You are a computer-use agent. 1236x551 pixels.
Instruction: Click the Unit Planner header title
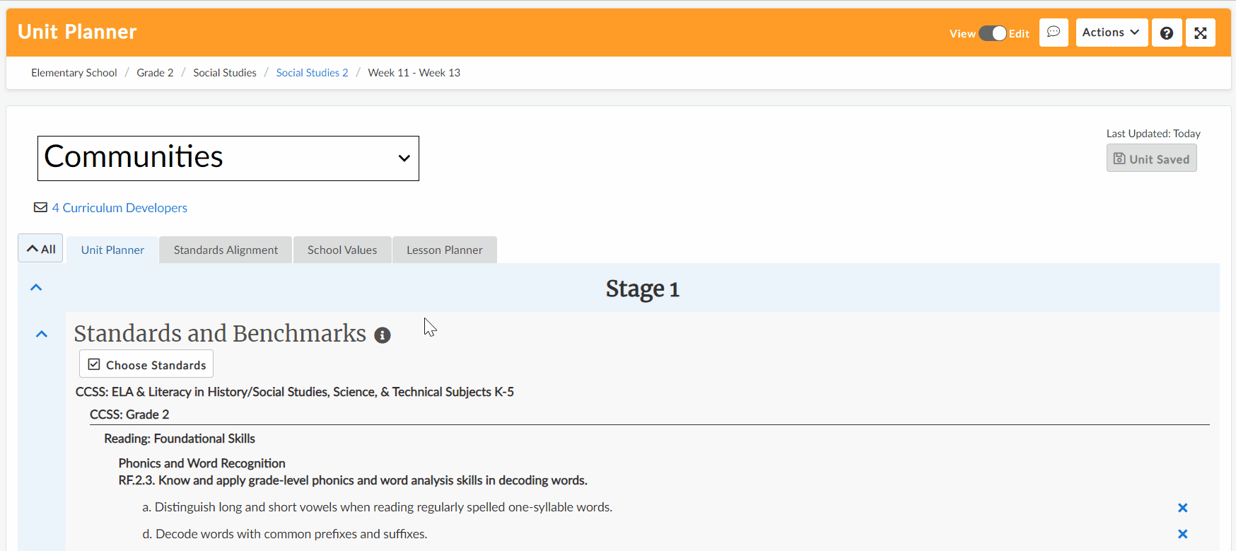coord(77,32)
